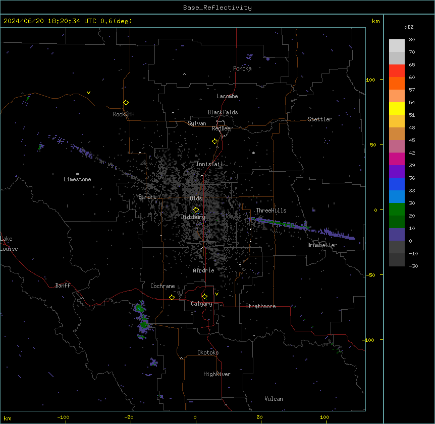The width and height of the screenshot is (435, 424).
Task: Pick the bright yellow legend swatch near 54
Action: (x=397, y=108)
